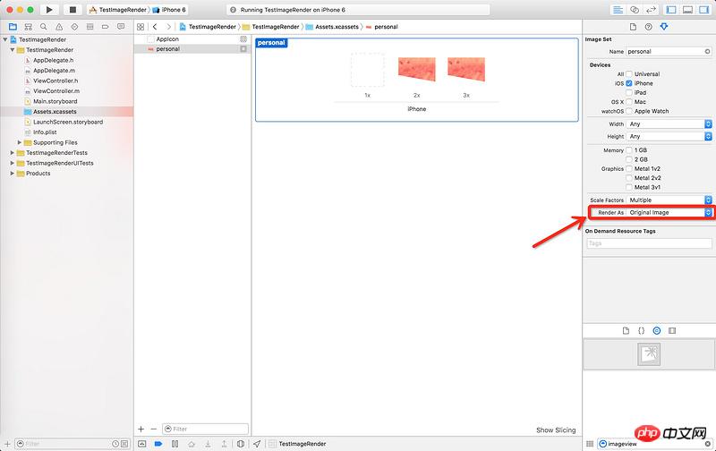Open the Height dropdown
716x451 pixels.
pos(669,137)
